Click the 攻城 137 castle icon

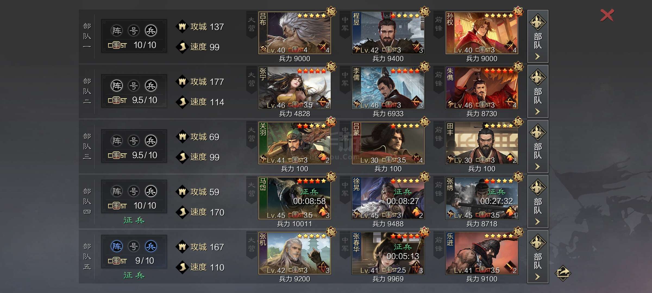coord(182,27)
